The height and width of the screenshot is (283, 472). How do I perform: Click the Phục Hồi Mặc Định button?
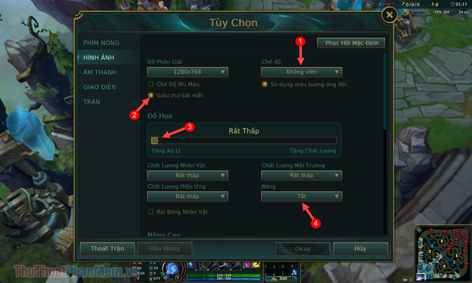(x=351, y=43)
